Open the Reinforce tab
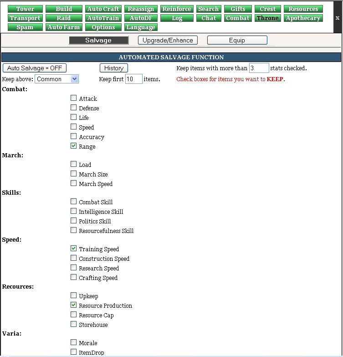343x357 pixels. (177, 9)
